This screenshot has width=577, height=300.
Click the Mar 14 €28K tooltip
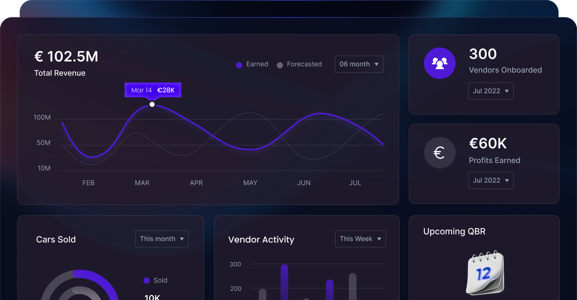[x=153, y=90]
